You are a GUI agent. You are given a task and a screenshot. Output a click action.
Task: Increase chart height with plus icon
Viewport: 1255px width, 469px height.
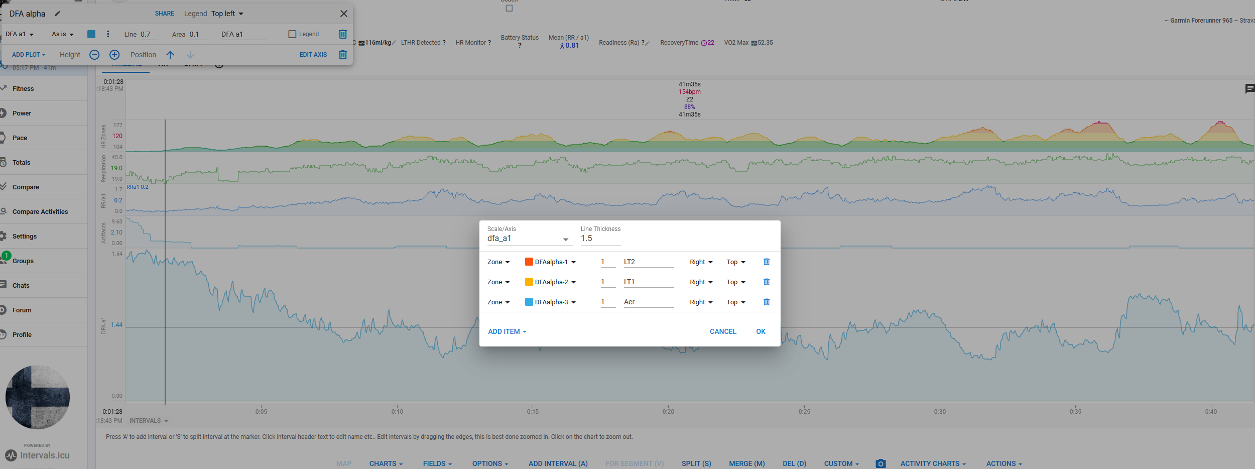click(114, 55)
